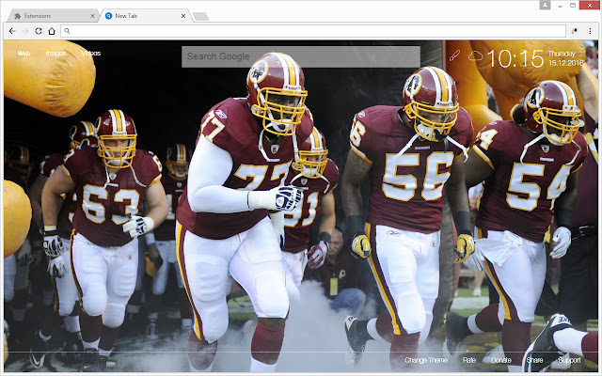Reload the page with the refresh icon

tap(39, 31)
